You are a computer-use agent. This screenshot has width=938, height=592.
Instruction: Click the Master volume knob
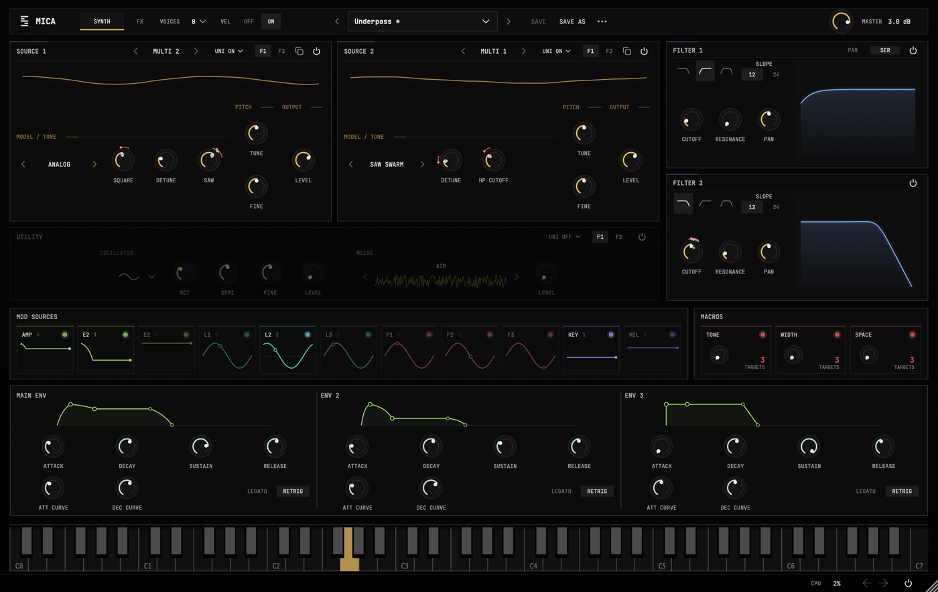click(841, 21)
